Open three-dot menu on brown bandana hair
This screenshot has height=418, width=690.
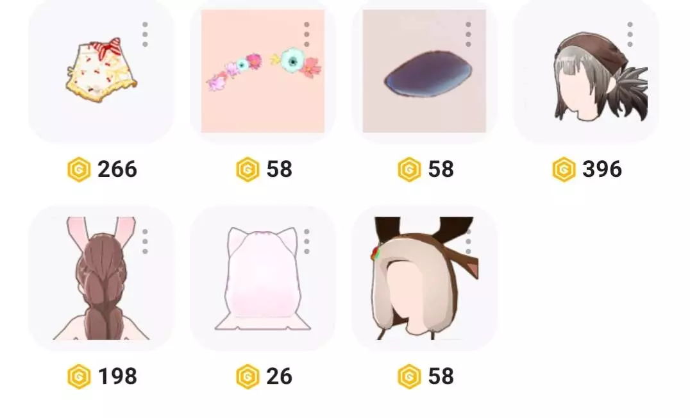(630, 35)
